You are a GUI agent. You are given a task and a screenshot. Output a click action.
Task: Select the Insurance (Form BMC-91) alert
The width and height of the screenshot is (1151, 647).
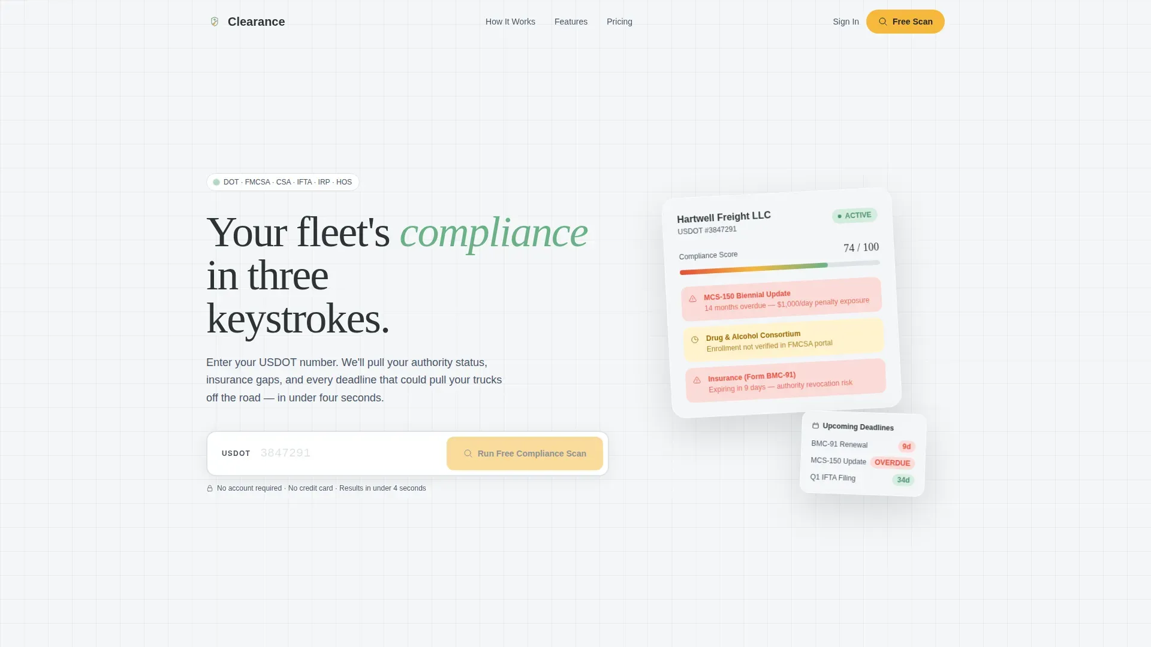(785, 380)
